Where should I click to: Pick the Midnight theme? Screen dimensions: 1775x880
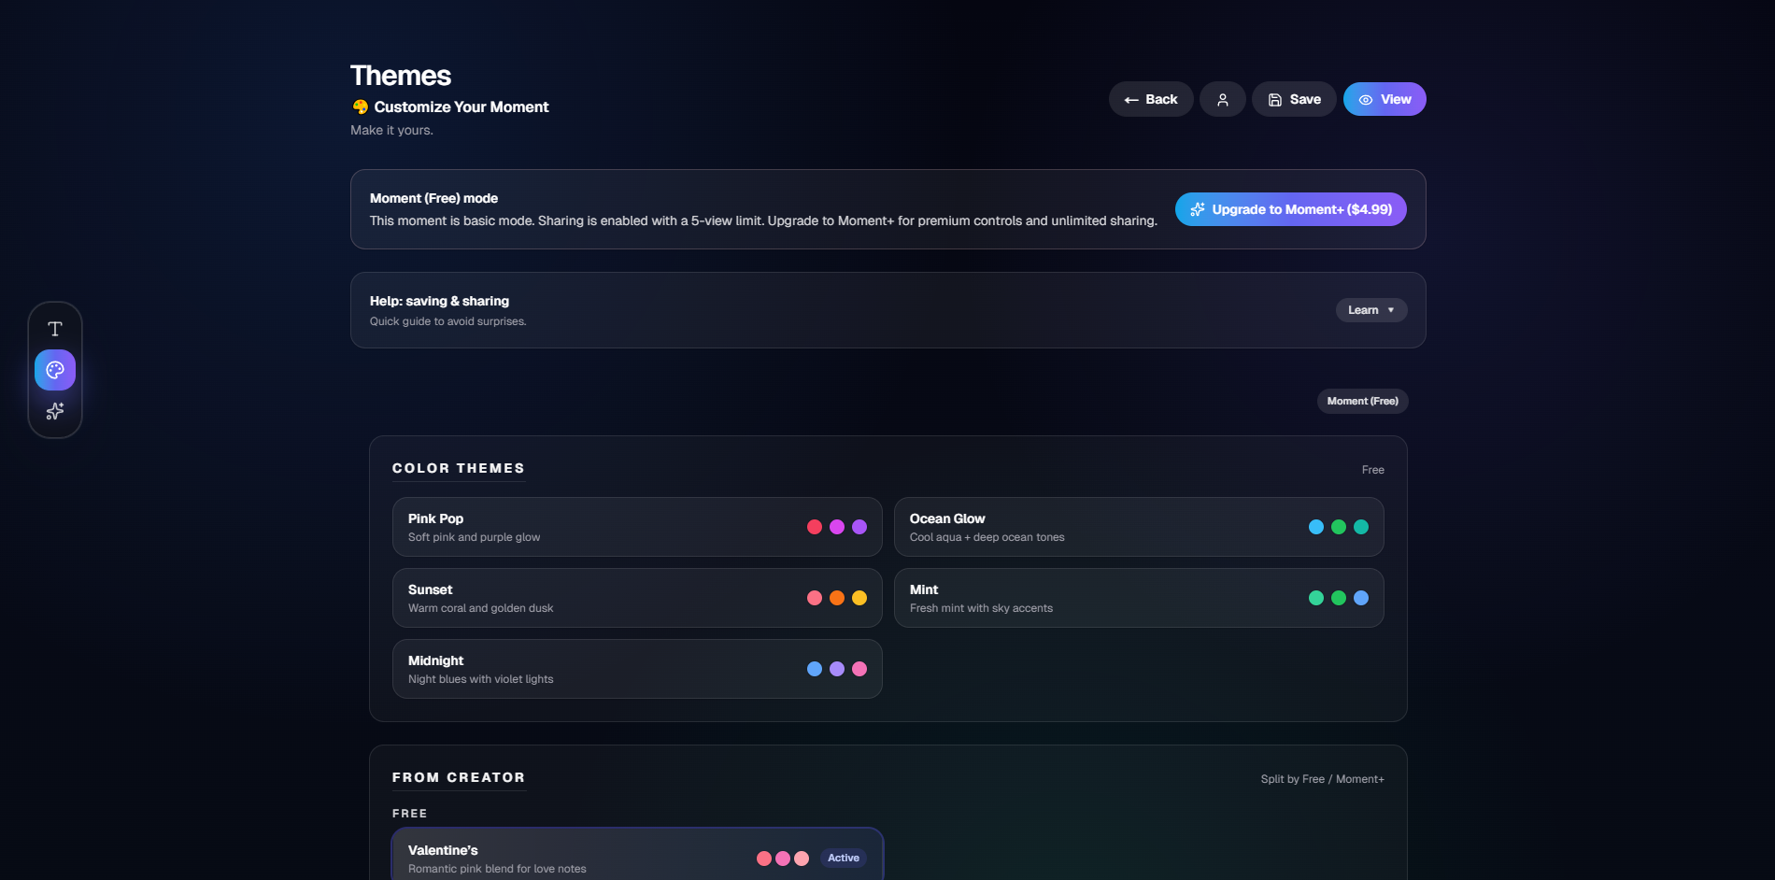(x=637, y=669)
